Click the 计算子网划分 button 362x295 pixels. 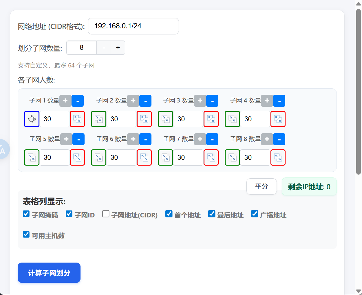coord(49,273)
